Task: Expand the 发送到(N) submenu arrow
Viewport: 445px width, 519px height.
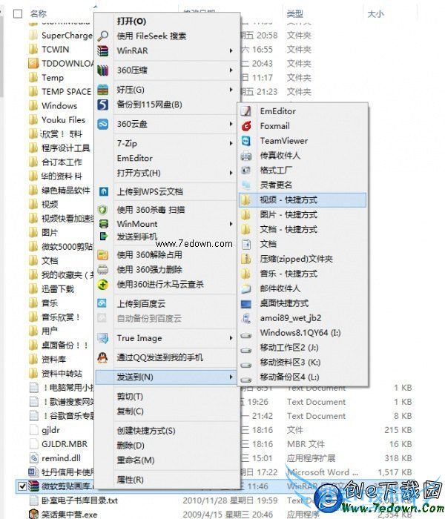Action: (x=231, y=377)
